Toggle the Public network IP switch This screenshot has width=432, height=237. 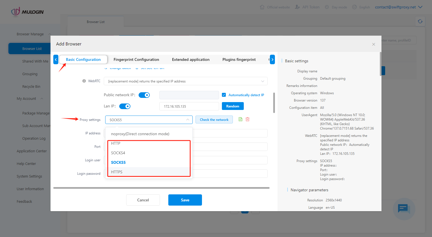click(144, 95)
